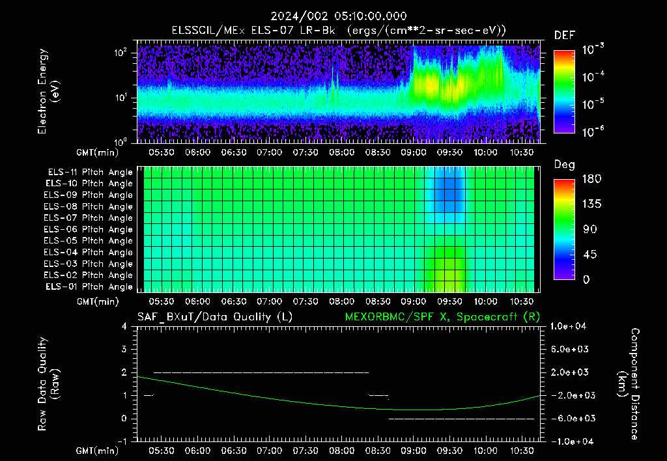Click the Deg legend heading
Screen dimensions: 667x461
(565, 165)
